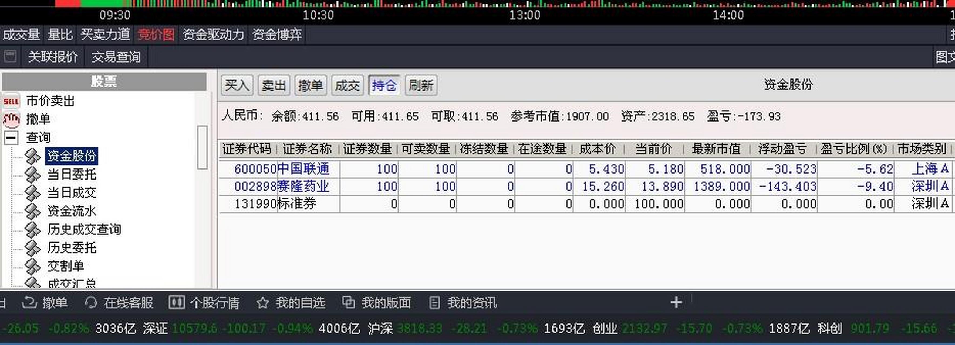Open the 资金驱动力 tab
This screenshot has height=345, width=955.
click(213, 34)
